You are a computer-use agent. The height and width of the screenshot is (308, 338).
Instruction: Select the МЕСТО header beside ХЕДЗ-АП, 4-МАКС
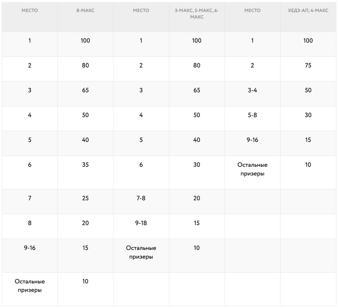(x=252, y=10)
